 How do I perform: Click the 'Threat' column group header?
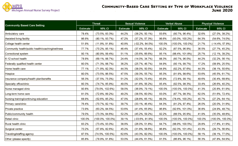96,23
